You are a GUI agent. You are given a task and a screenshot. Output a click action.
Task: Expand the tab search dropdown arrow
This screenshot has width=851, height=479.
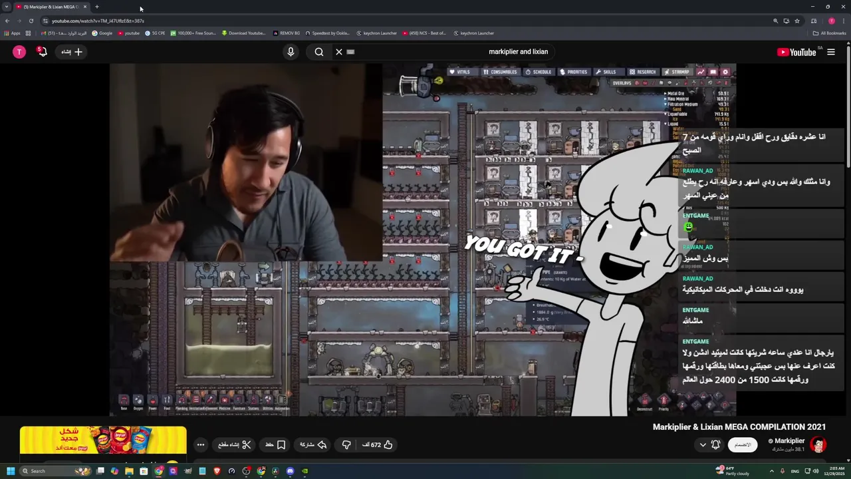pos(7,7)
